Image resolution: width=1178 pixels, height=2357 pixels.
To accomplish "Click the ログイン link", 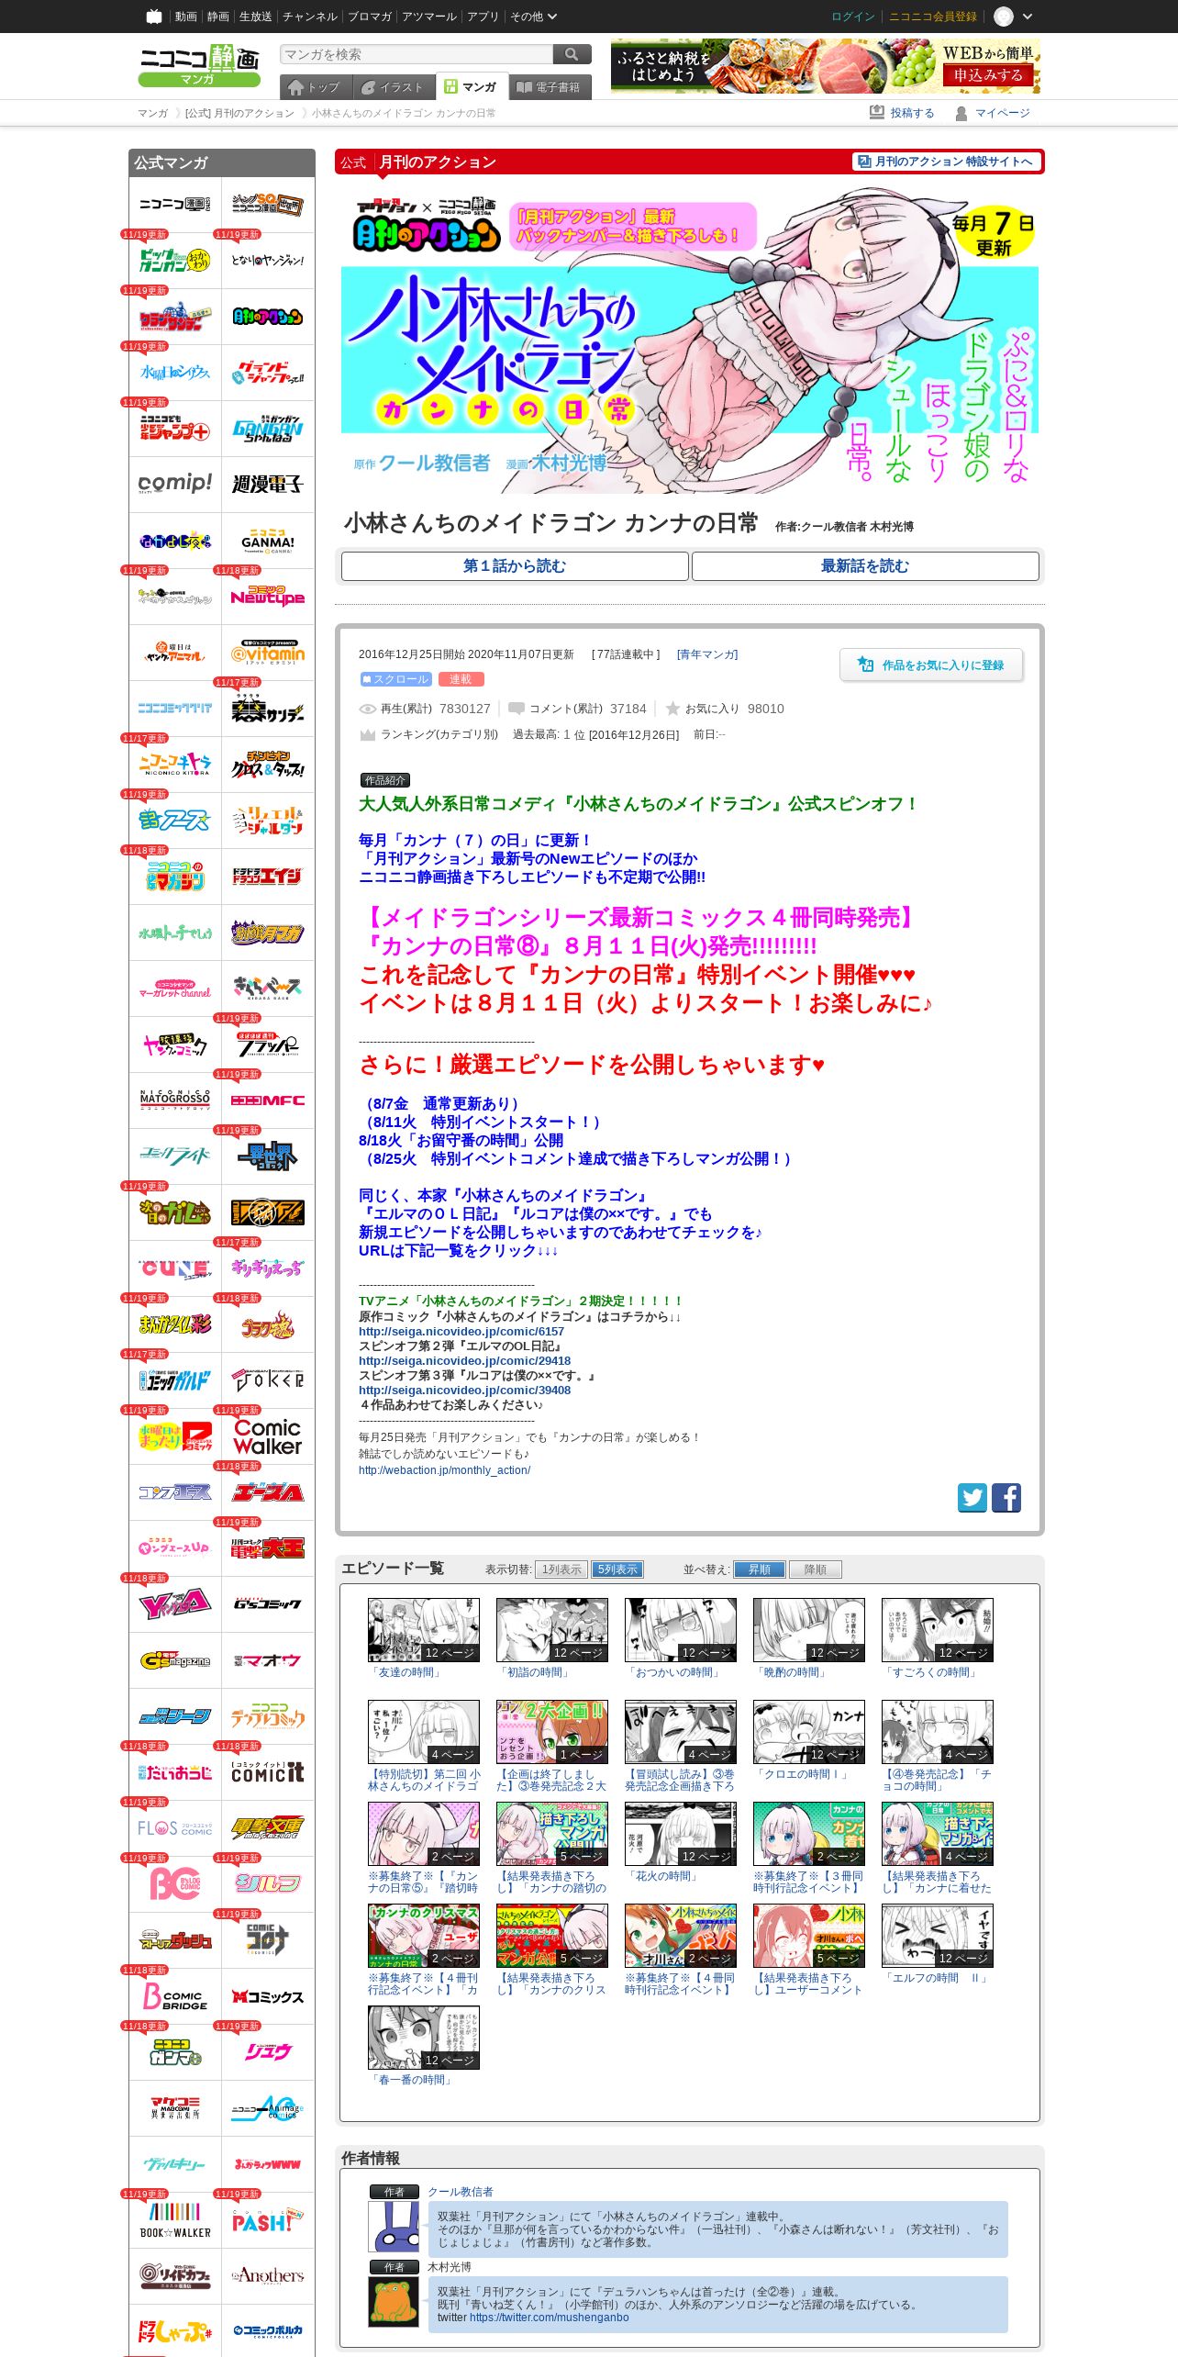I will tap(852, 17).
